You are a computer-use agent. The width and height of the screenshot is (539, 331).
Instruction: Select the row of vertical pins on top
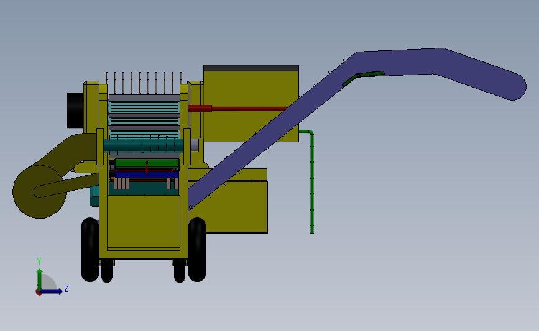coord(144,83)
